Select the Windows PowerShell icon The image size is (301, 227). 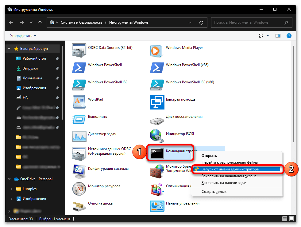tap(79, 68)
